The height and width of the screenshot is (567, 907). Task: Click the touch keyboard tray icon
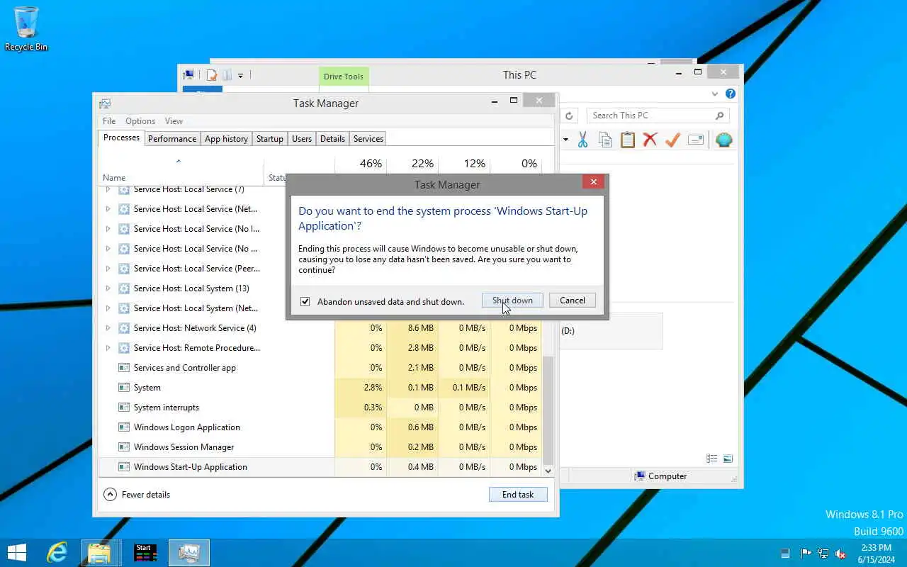click(x=785, y=554)
